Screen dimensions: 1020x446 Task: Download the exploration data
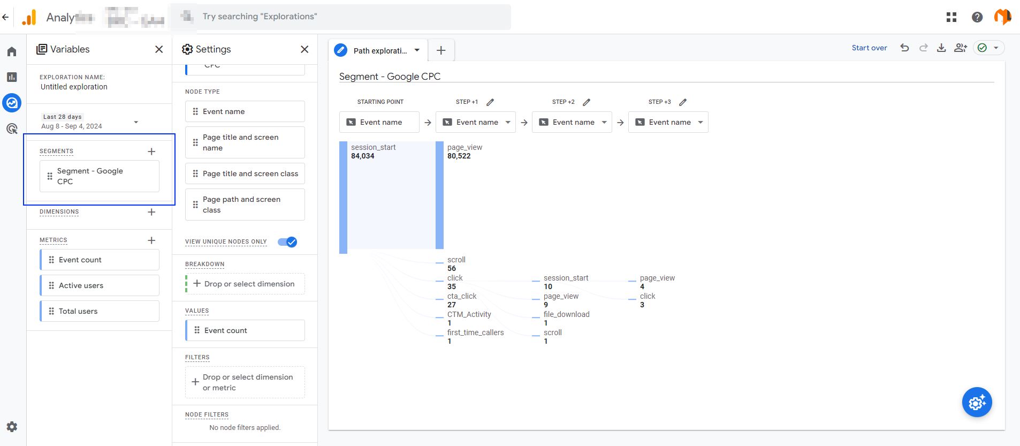(941, 48)
